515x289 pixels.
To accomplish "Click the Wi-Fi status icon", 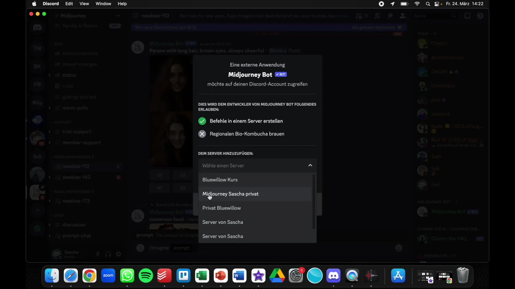I will pyautogui.click(x=417, y=4).
